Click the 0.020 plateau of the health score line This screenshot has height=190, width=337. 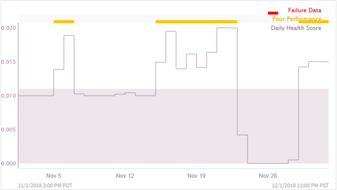(227, 28)
